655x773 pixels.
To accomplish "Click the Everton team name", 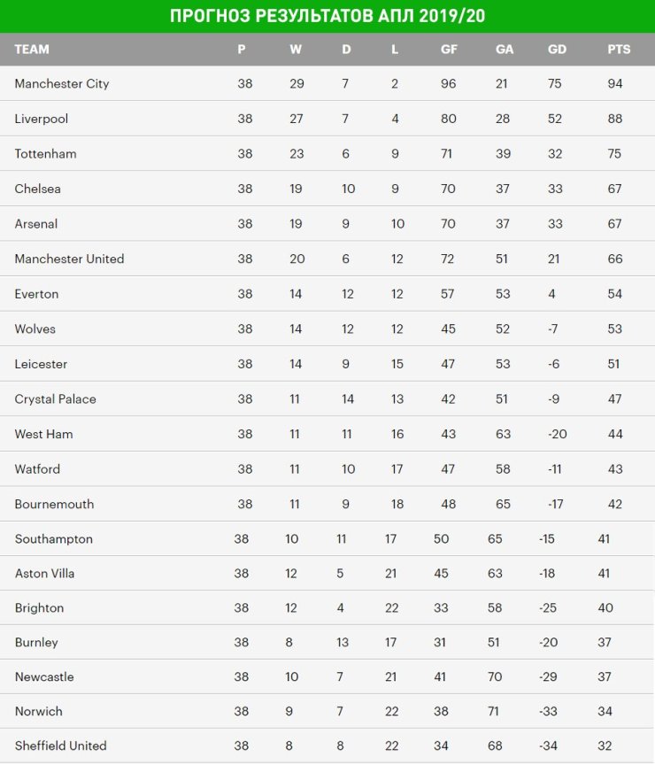I will (36, 294).
